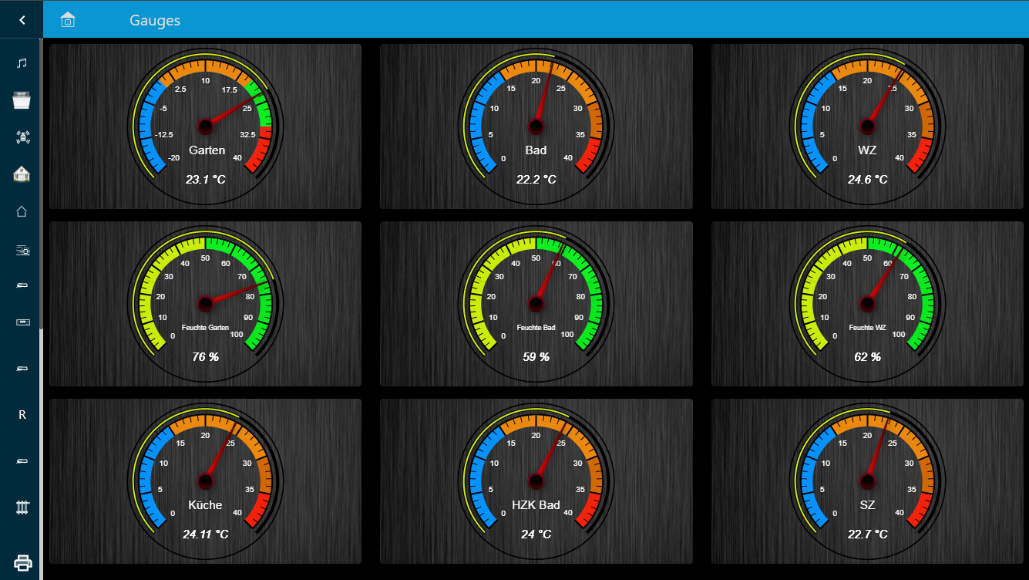Go to the outlined home icon view
1029x580 pixels.
coord(22,211)
